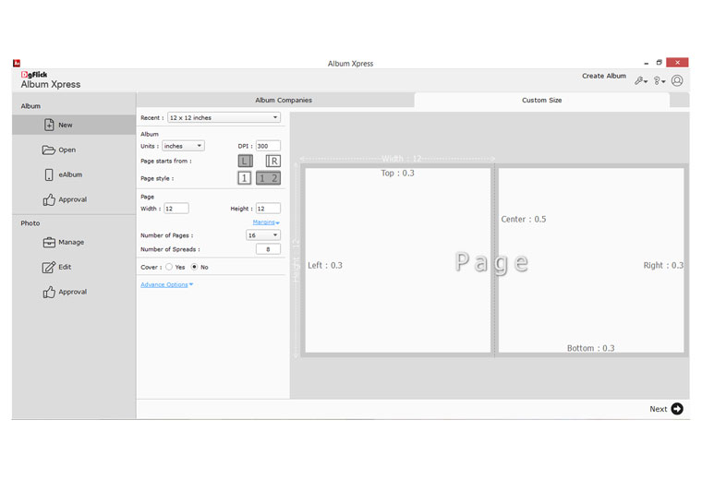Click the left page preview

(397, 260)
